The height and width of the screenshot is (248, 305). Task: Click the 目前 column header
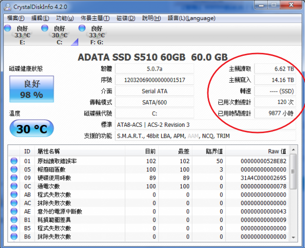click(x=142, y=151)
